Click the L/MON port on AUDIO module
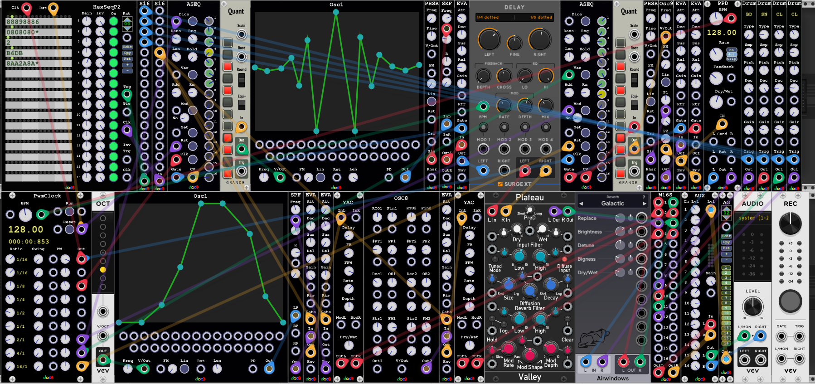815x384 pixels. [744, 336]
